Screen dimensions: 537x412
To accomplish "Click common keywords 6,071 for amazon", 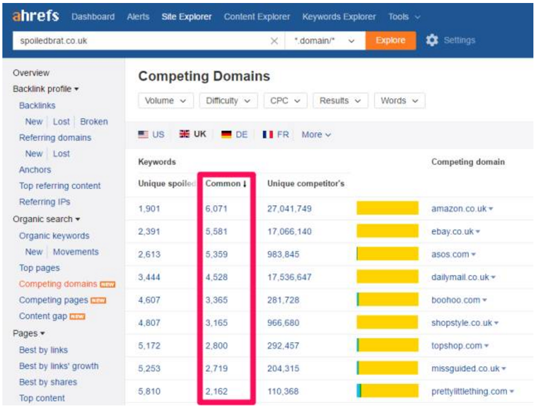I will pyautogui.click(x=216, y=209).
